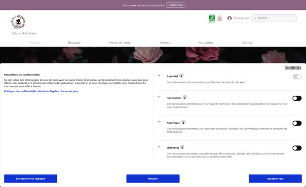Toggle the Essentiel cookies switch

coord(297,76)
